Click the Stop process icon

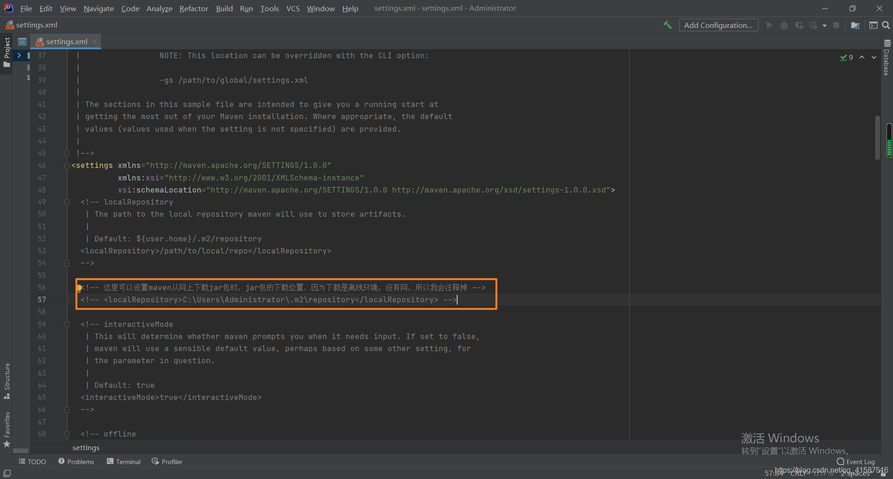836,25
